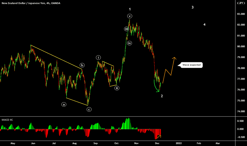The width and height of the screenshot is (247, 146).
Task: Click the 77.000 price axis label
Action: (x=241, y=79)
